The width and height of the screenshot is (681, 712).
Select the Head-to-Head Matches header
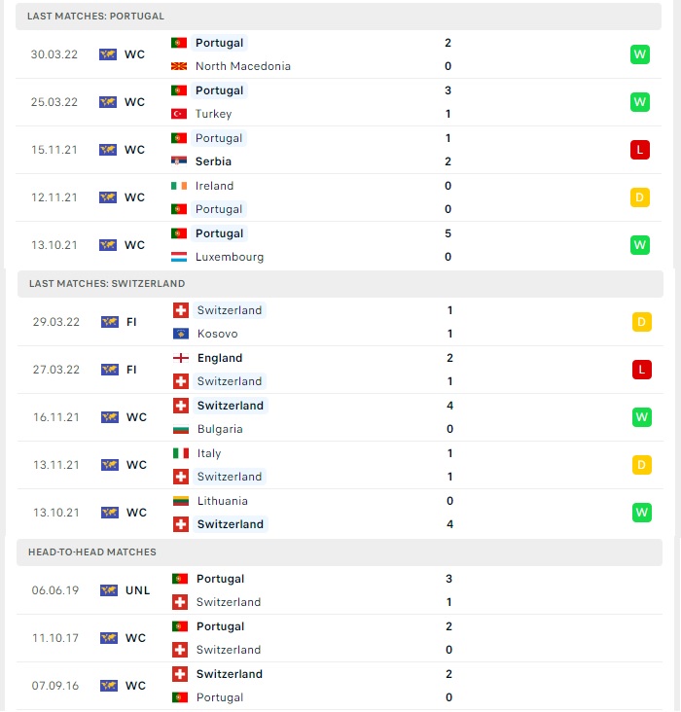340,552
